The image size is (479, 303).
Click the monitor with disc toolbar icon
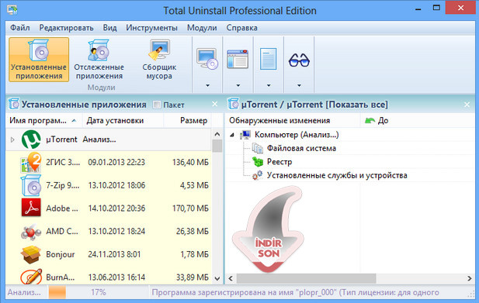pos(207,59)
